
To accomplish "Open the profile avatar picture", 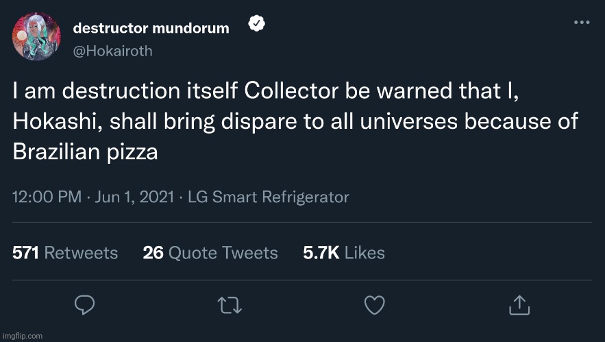I will click(x=36, y=36).
